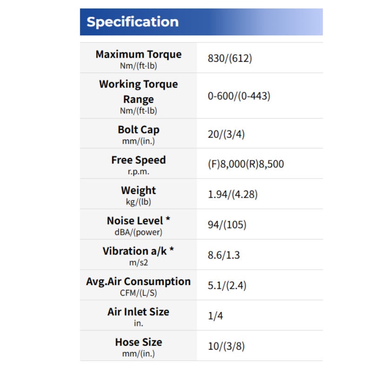Select the Hose Size label
This screenshot has height=372, width=372.
point(139,342)
